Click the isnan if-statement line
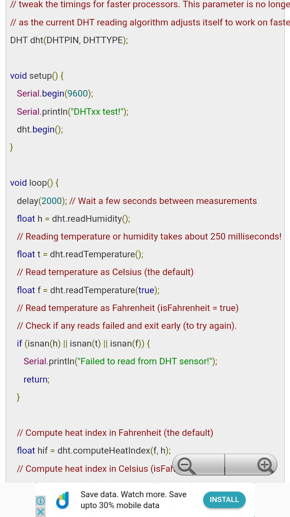290x517 pixels. [83, 343]
